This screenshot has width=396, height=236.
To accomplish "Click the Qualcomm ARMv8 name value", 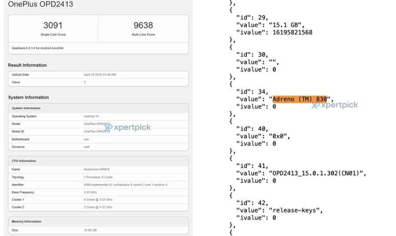I will [96, 169].
